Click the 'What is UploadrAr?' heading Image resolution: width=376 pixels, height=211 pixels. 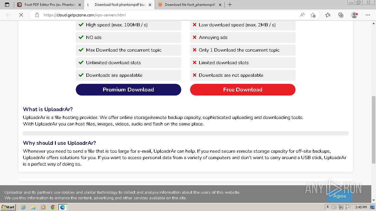coord(48,109)
